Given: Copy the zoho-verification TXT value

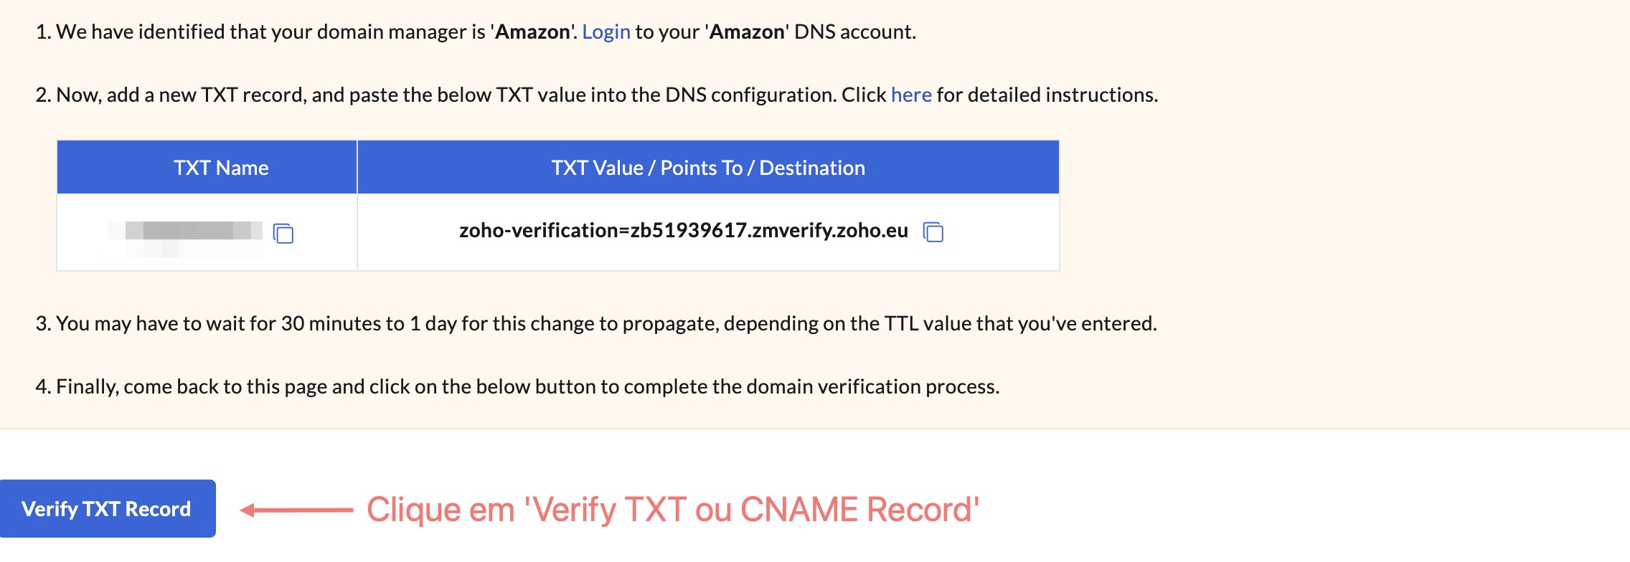Looking at the screenshot, I should pyautogui.click(x=933, y=232).
